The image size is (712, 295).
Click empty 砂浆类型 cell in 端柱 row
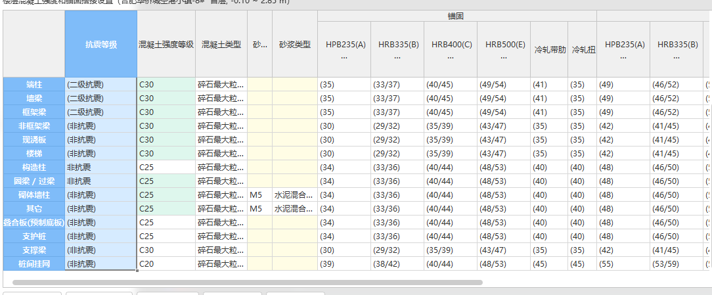tap(295, 85)
